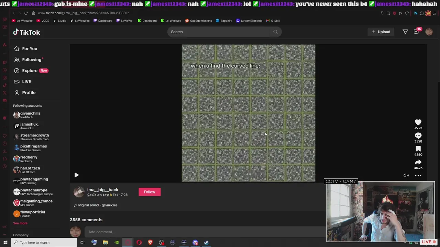
Task: Click the browser address bar URL
Action: coord(84,13)
